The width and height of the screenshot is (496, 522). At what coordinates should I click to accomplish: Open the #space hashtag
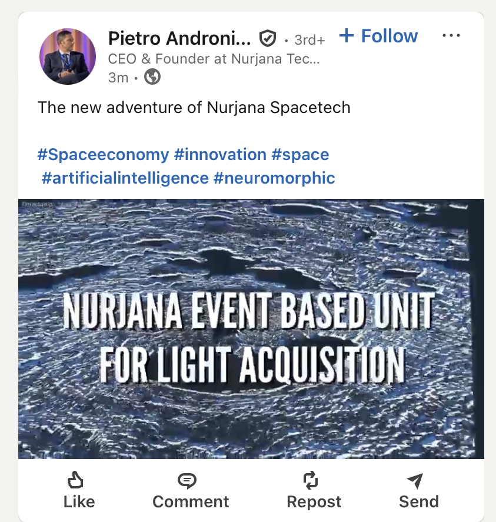[x=300, y=155]
